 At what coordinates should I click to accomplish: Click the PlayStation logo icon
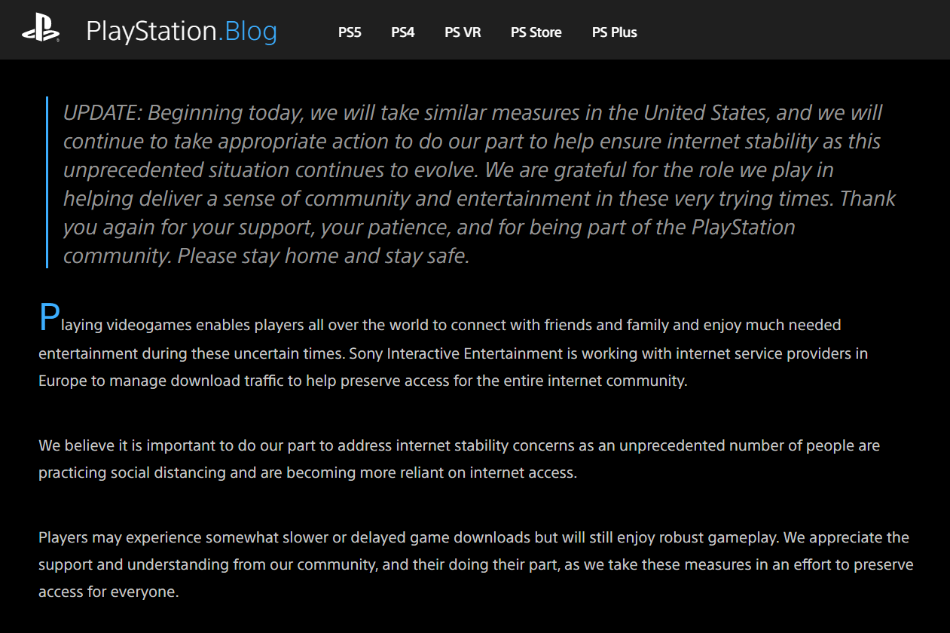[x=41, y=31]
